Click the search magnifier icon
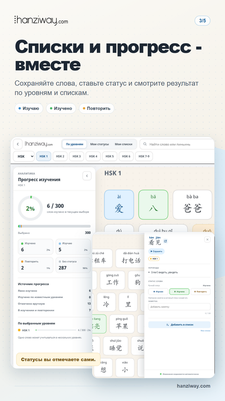This screenshot has height=401, width=225. pos(145,144)
